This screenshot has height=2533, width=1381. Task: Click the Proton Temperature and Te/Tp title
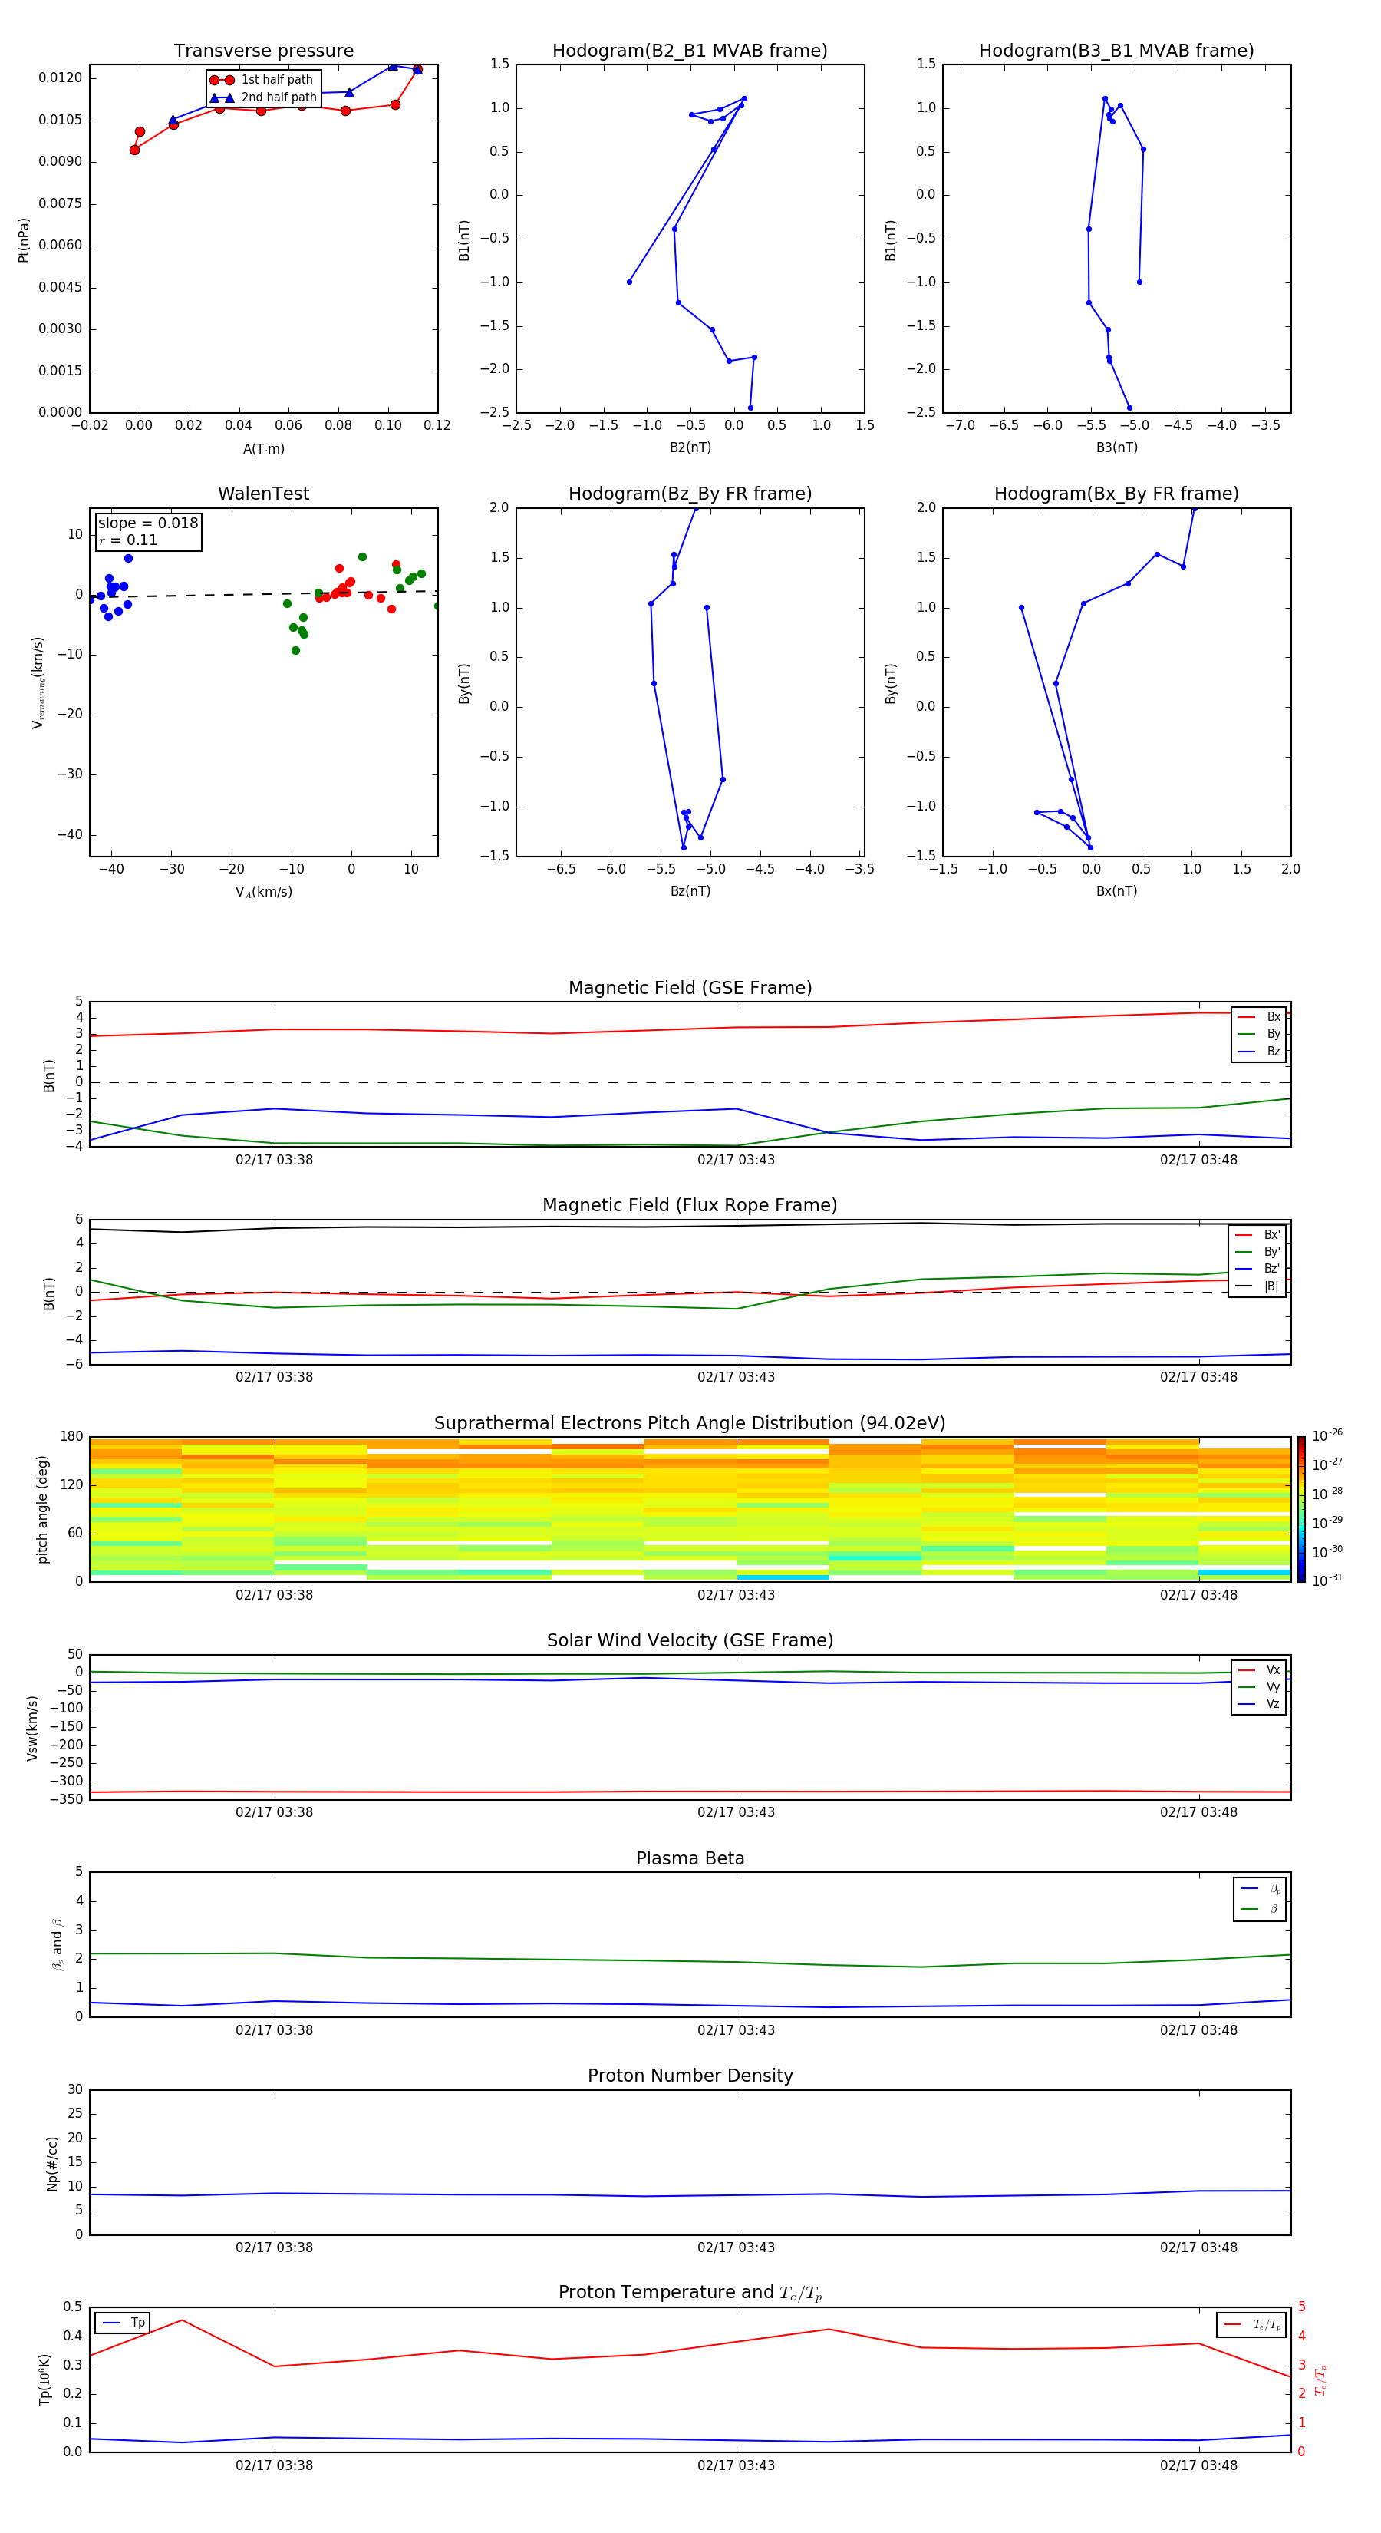[690, 2293]
